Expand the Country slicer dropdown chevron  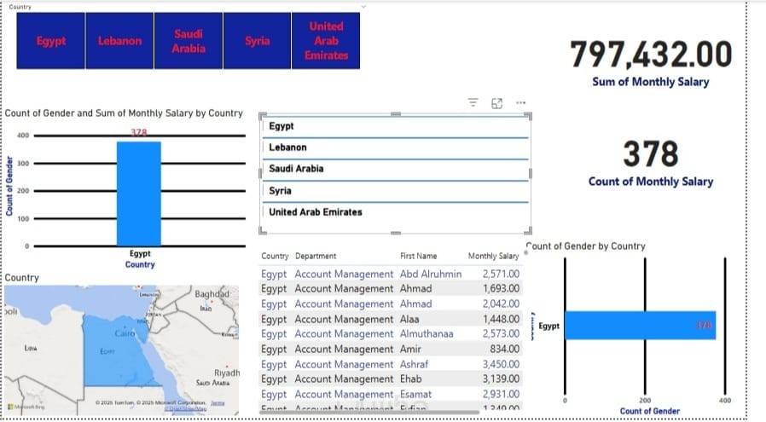pos(363,7)
